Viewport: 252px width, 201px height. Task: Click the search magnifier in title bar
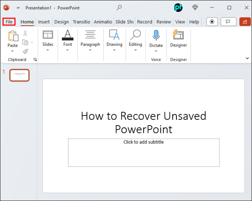(x=119, y=8)
